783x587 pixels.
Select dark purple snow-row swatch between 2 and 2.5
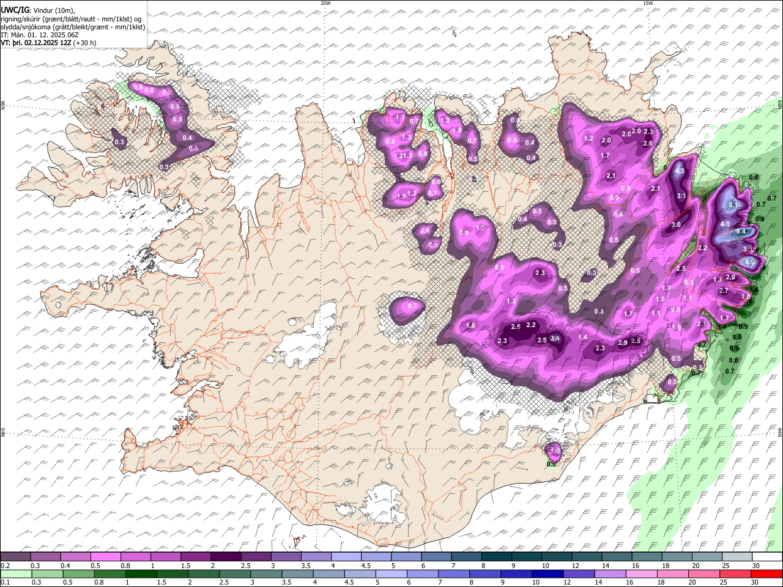pyautogui.click(x=225, y=557)
